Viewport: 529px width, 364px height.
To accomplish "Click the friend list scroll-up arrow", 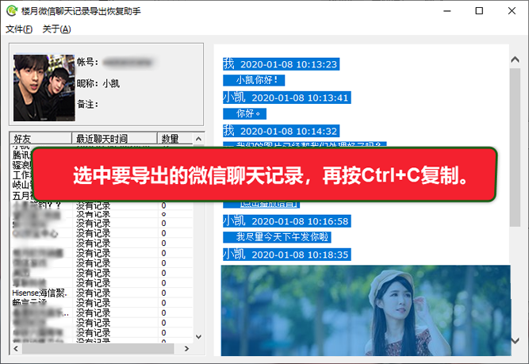I will point(199,139).
